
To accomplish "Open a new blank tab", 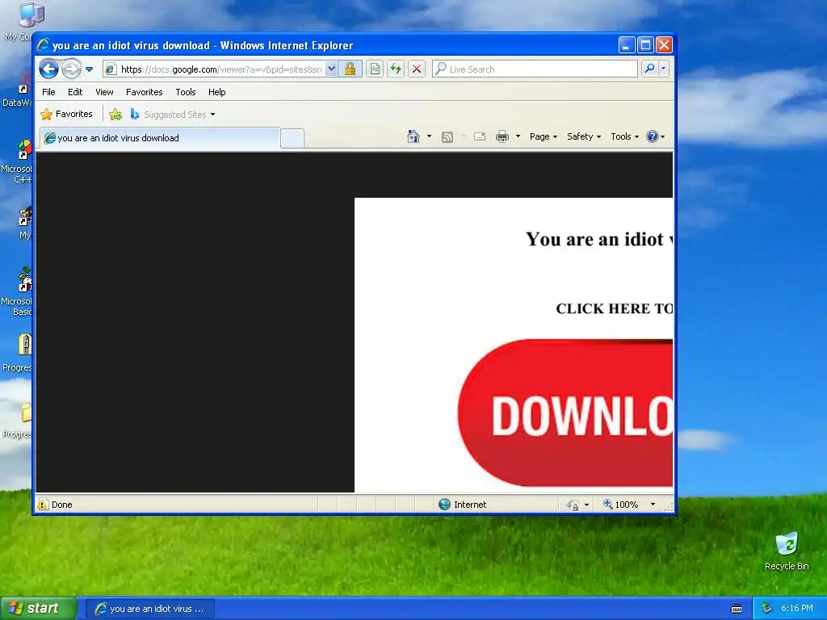I will (292, 138).
